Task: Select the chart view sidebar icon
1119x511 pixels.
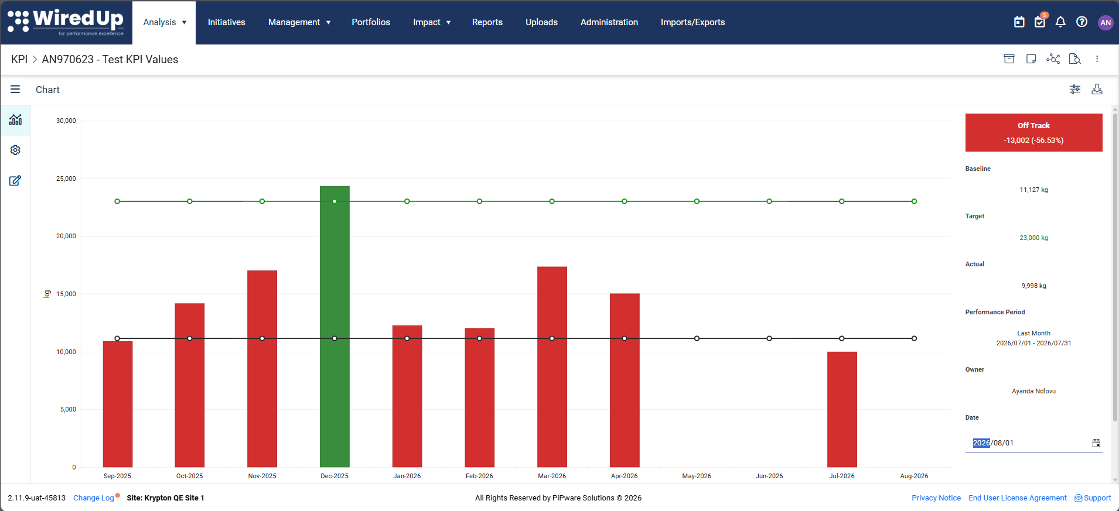Action: pos(15,119)
